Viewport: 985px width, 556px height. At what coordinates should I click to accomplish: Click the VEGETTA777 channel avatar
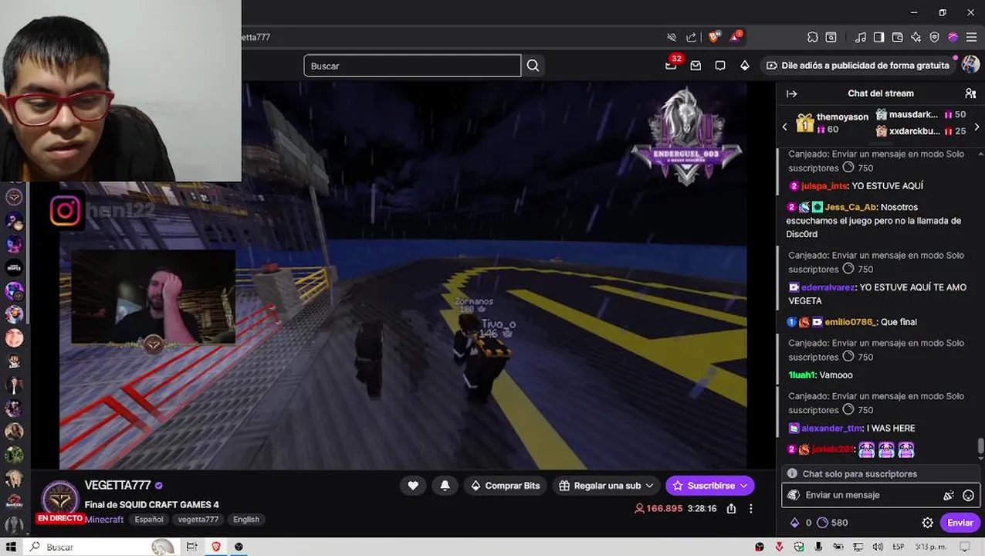59,498
